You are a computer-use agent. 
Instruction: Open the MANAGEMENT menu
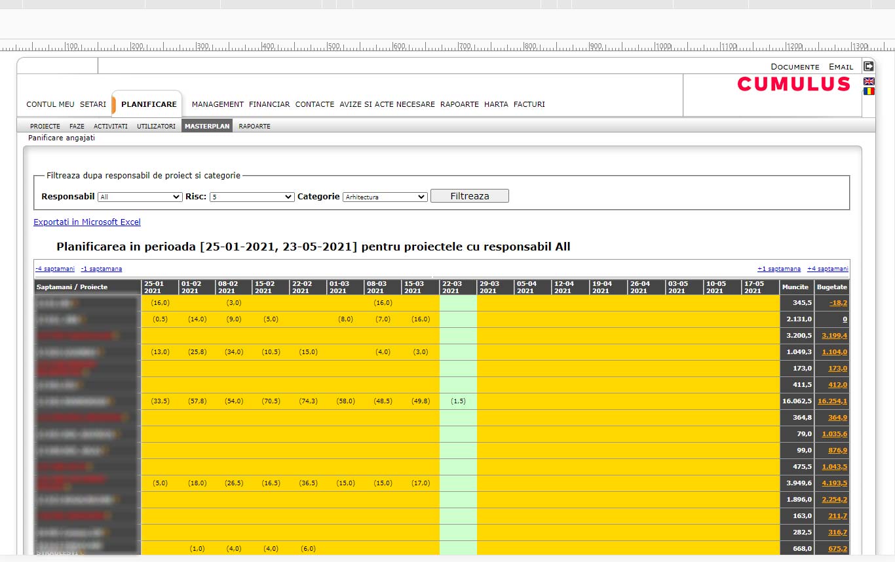[x=218, y=104]
